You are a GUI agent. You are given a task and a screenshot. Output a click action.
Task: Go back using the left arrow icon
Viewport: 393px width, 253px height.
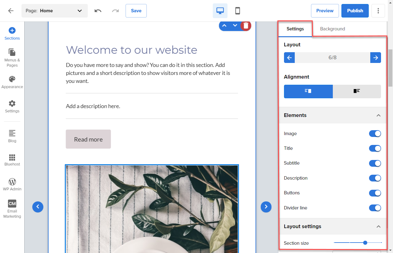(11, 11)
